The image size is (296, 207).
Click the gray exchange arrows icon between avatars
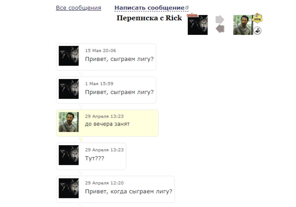pos(220,24)
